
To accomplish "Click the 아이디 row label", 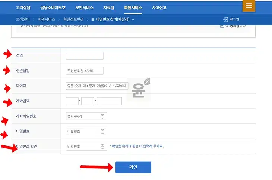I will [x=21, y=86].
